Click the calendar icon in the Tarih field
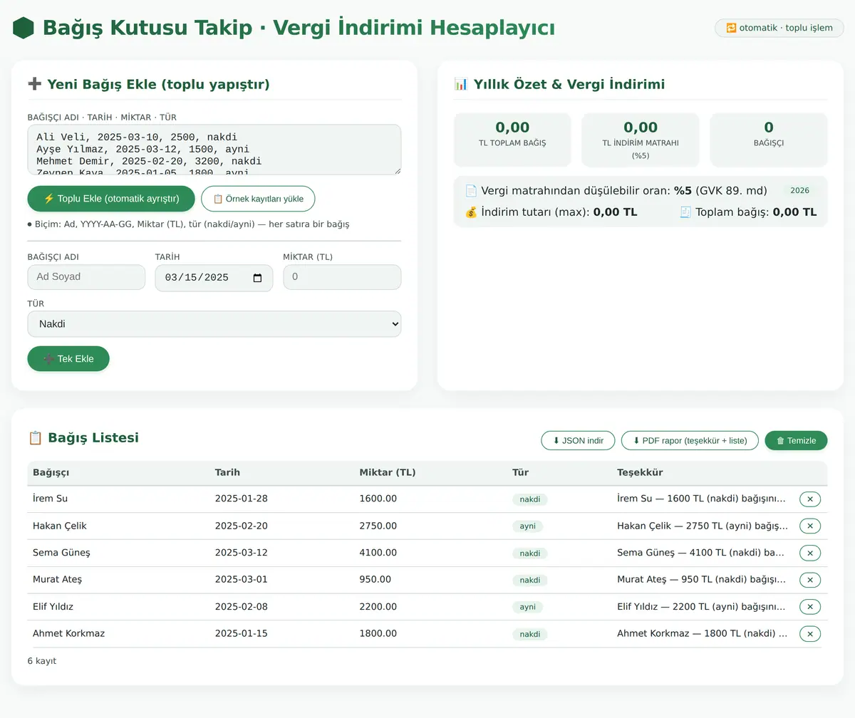The height and width of the screenshot is (718, 855). [258, 278]
